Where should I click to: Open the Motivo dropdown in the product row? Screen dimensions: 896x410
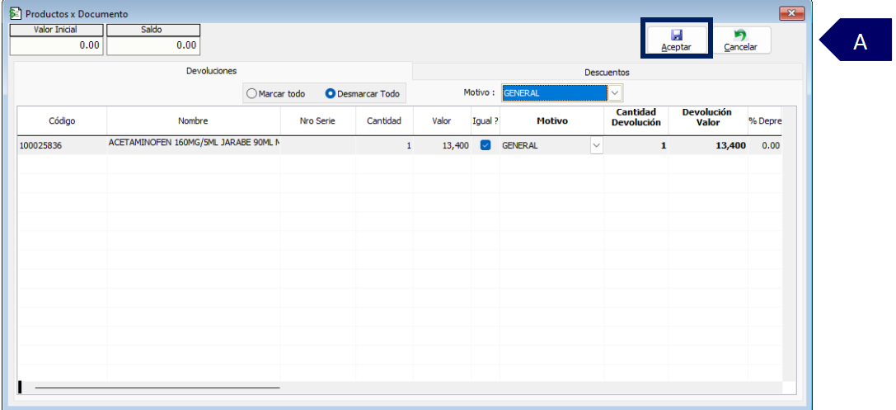pyautogui.click(x=597, y=145)
